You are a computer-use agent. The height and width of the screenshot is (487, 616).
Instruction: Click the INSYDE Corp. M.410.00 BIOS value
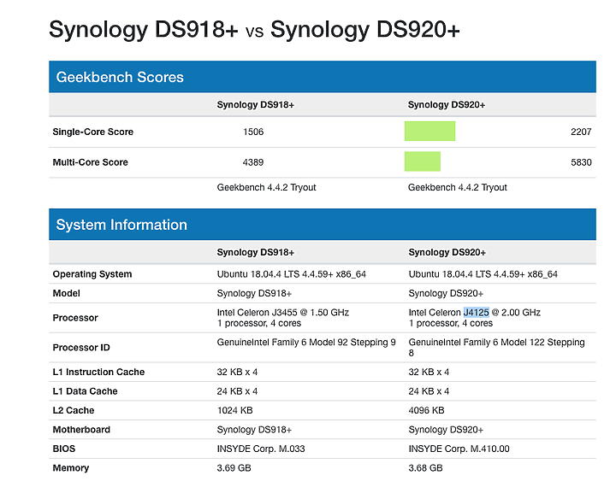pos(459,449)
